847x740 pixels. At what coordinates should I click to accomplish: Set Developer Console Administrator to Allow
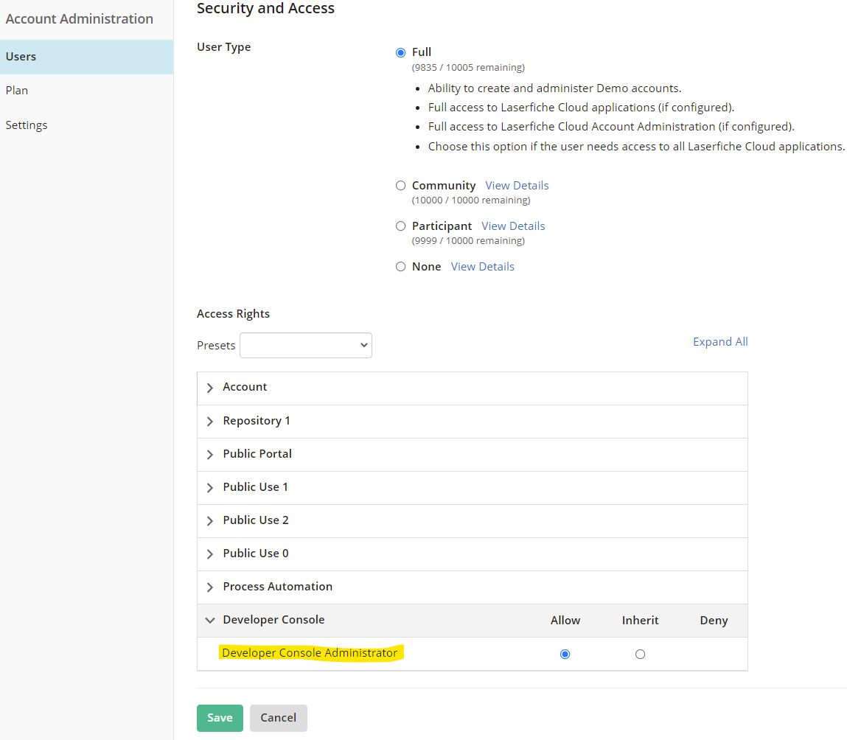pyautogui.click(x=565, y=654)
